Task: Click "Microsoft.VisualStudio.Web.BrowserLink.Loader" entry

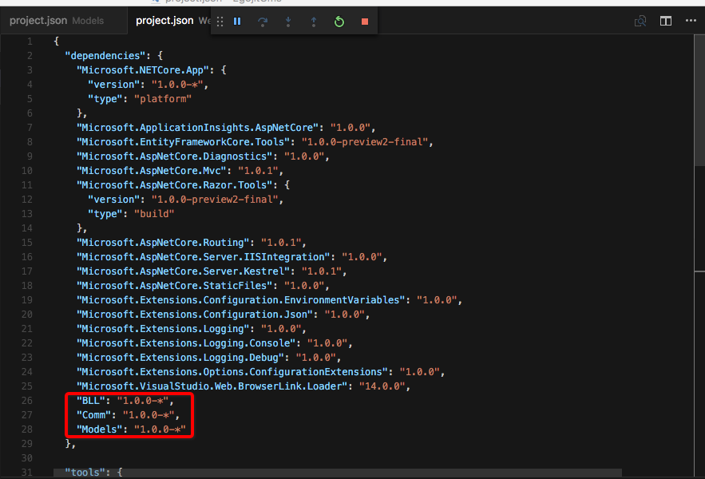Action: coord(212,387)
